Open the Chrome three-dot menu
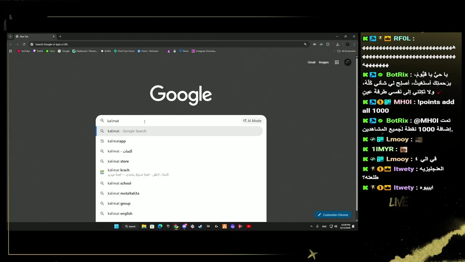 [354, 44]
